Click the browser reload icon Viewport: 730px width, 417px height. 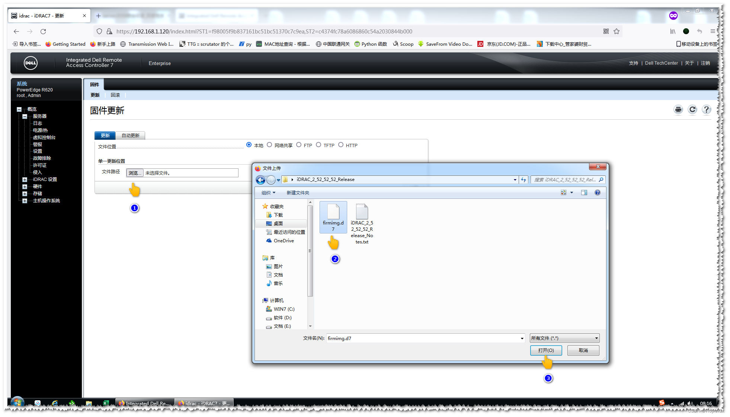coord(43,31)
